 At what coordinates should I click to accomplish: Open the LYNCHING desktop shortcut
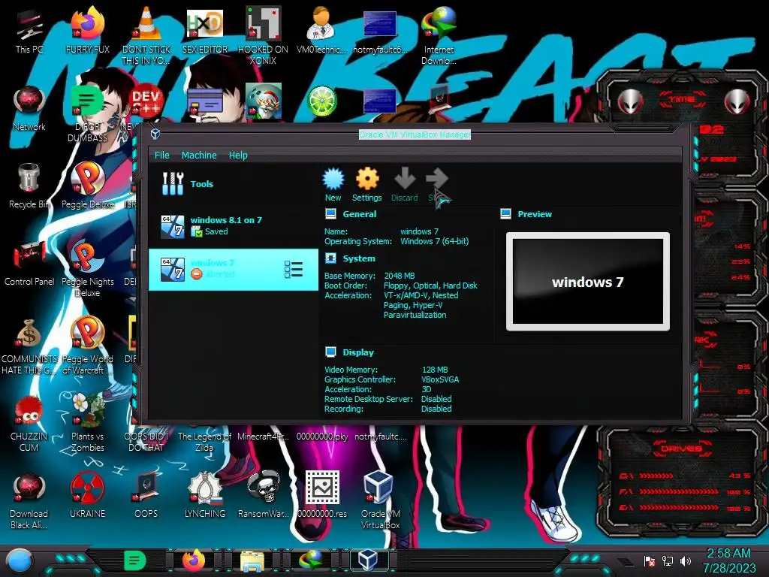tap(205, 496)
